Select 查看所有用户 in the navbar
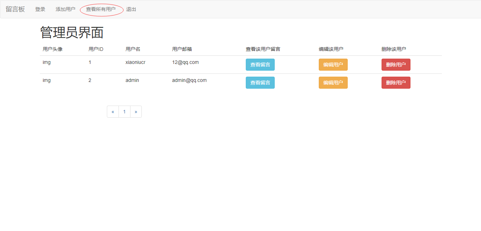Image resolution: width=481 pixels, height=231 pixels. (101, 9)
